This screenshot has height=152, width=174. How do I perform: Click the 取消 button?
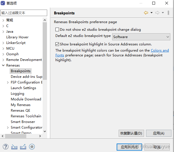157,147
